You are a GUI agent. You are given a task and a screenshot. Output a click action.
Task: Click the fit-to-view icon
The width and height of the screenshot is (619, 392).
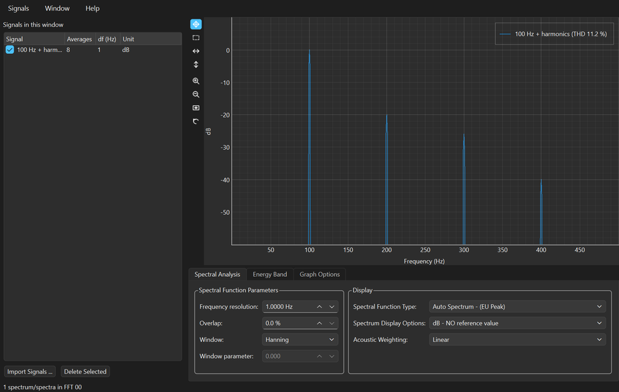(x=196, y=108)
